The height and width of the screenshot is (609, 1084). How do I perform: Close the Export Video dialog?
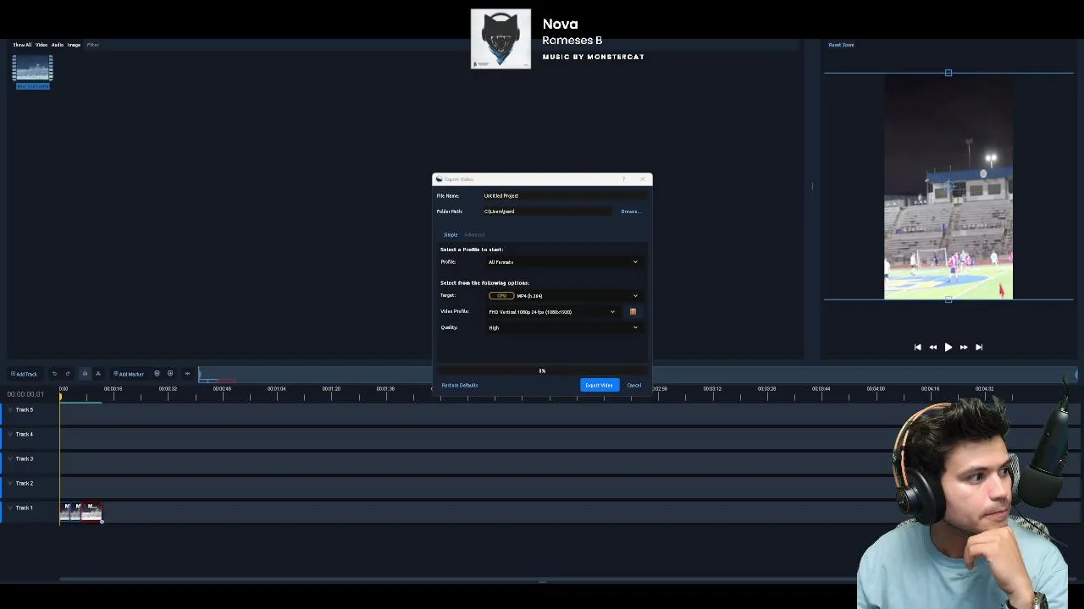(644, 178)
